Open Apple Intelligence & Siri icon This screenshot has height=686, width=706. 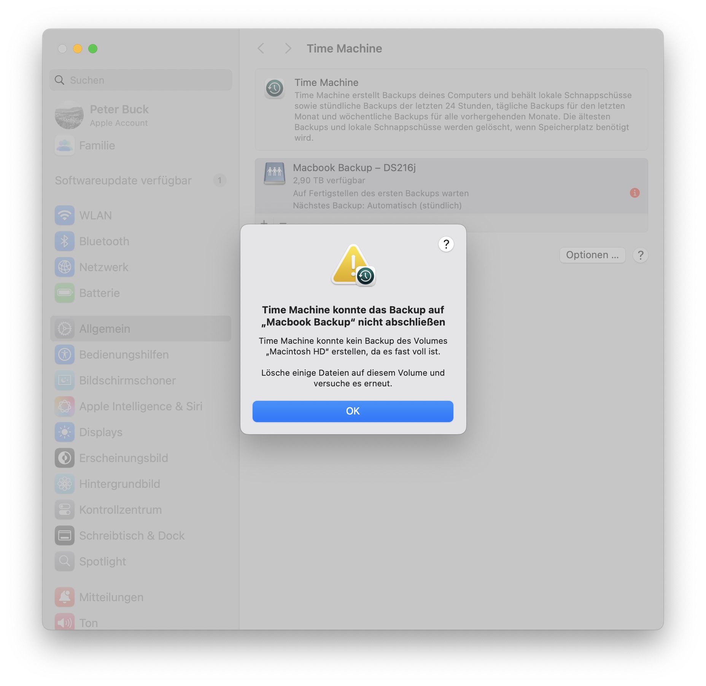tap(65, 406)
